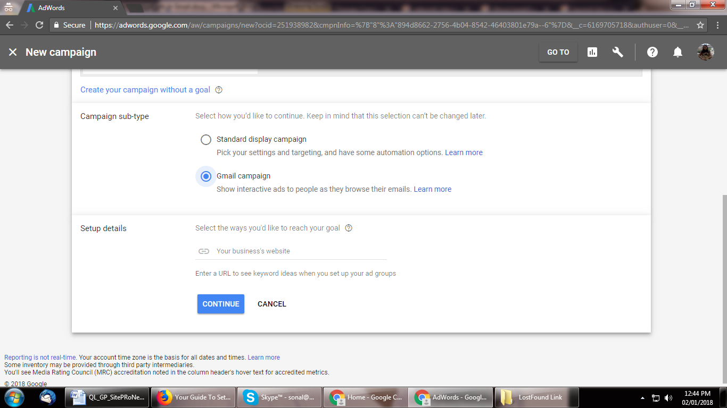Open the help question mark icon
This screenshot has height=408, width=727.
click(x=652, y=52)
